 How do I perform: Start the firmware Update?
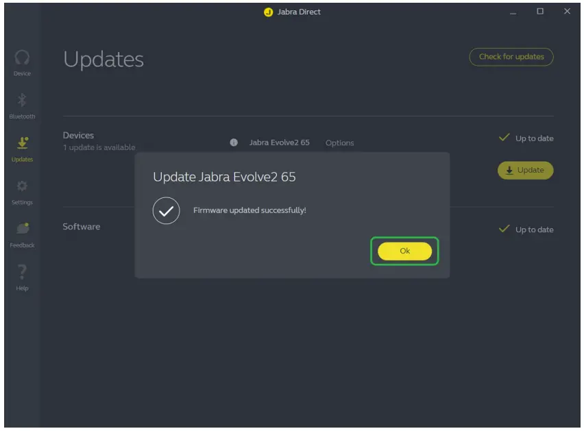(x=525, y=170)
